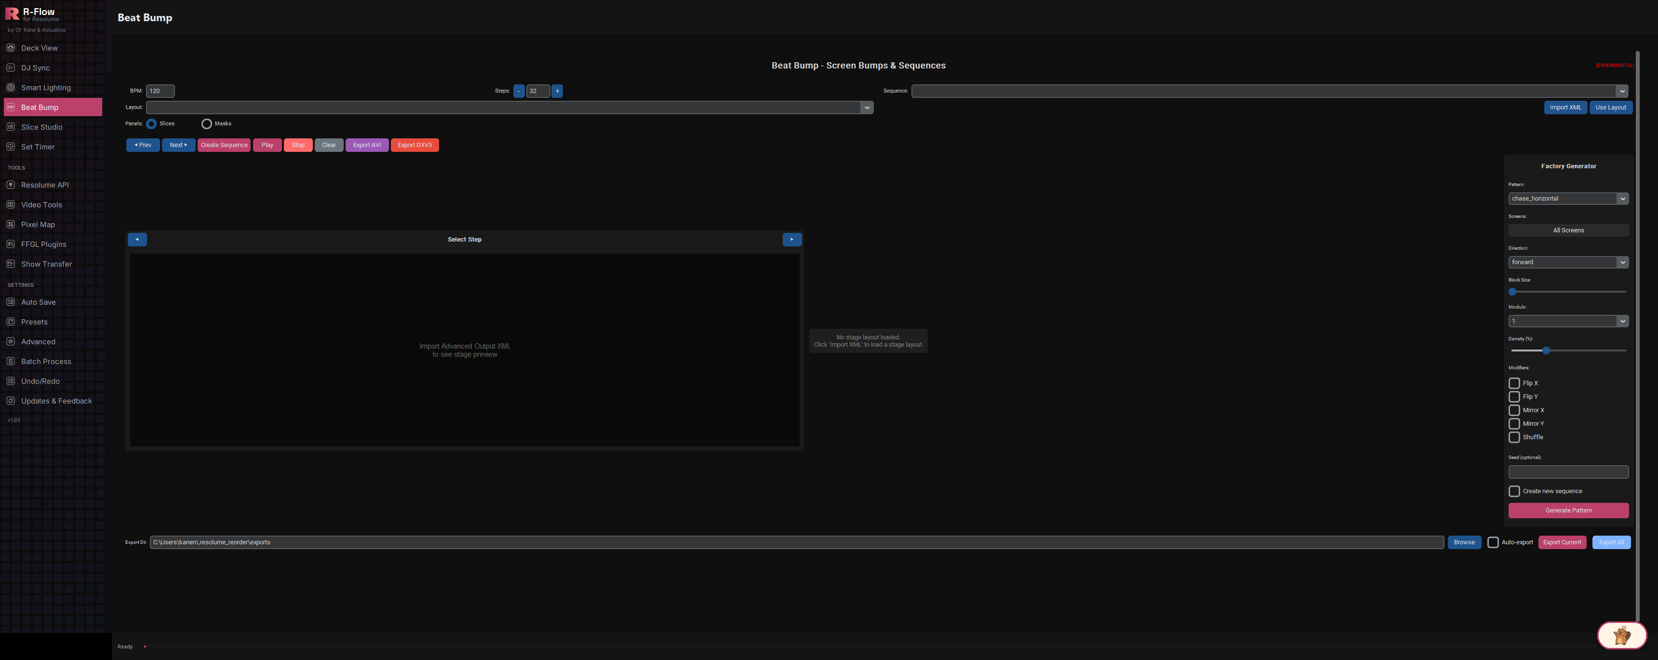Click the BPM input field
Viewport: 1658px width, 660px height.
160,91
